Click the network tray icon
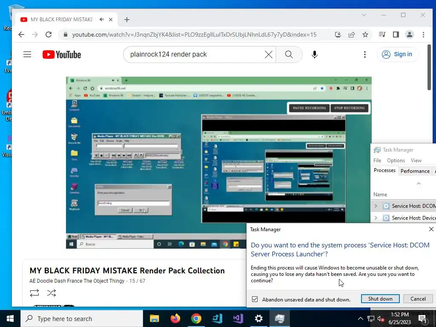Viewport: 436px width, 327px height. click(x=371, y=318)
